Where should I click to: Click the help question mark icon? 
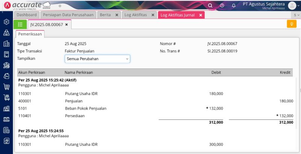tap(222, 5)
